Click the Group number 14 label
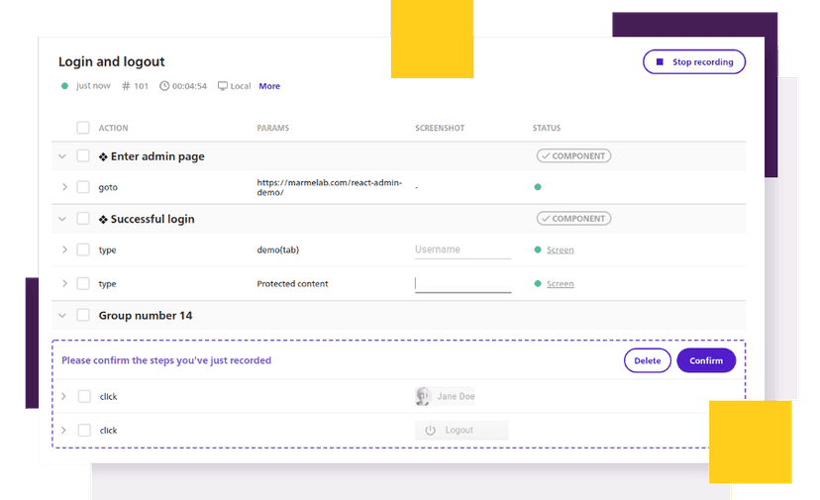This screenshot has height=500, width=820. pyautogui.click(x=146, y=316)
